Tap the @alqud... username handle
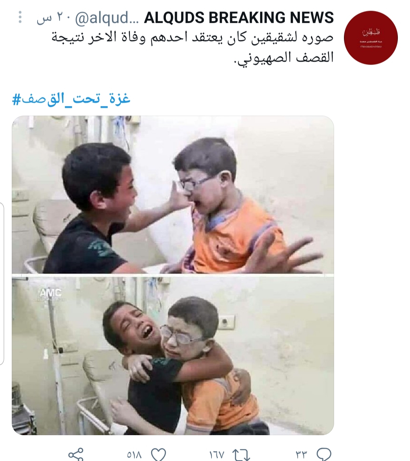This screenshot has height=461, width=410. pyautogui.click(x=107, y=18)
